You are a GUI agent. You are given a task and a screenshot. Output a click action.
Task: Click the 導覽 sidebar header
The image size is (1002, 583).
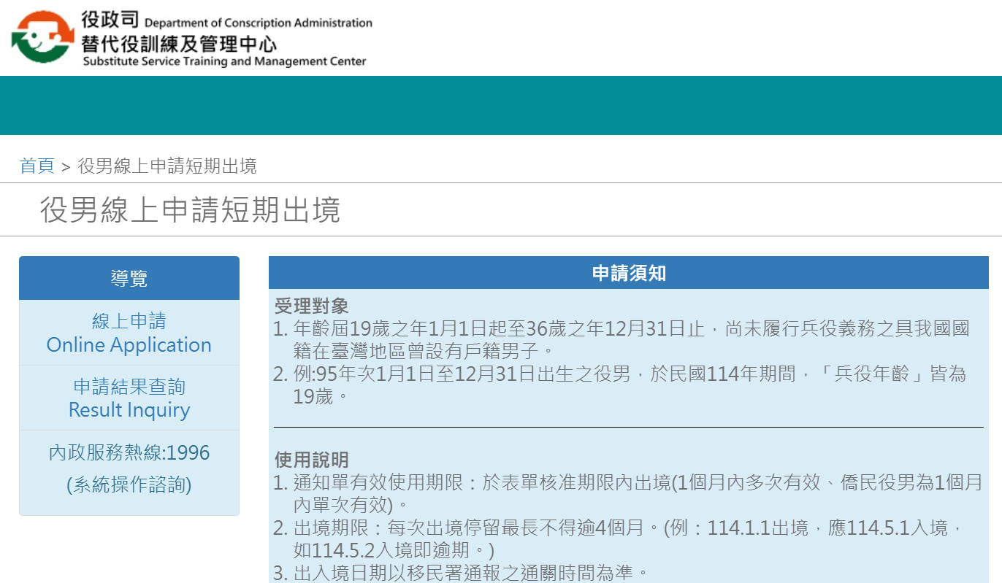coord(129,278)
